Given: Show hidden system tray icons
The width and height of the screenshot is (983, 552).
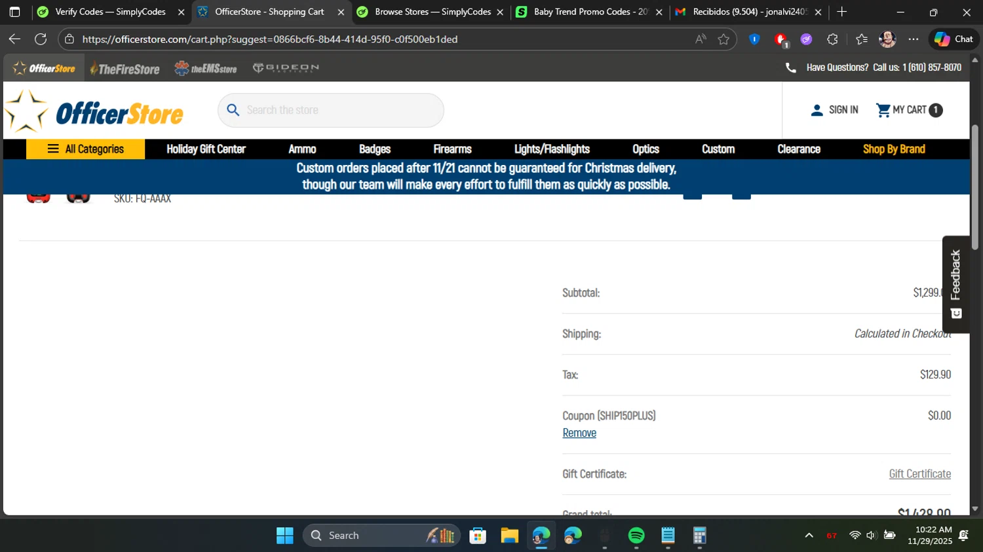Looking at the screenshot, I should (809, 536).
